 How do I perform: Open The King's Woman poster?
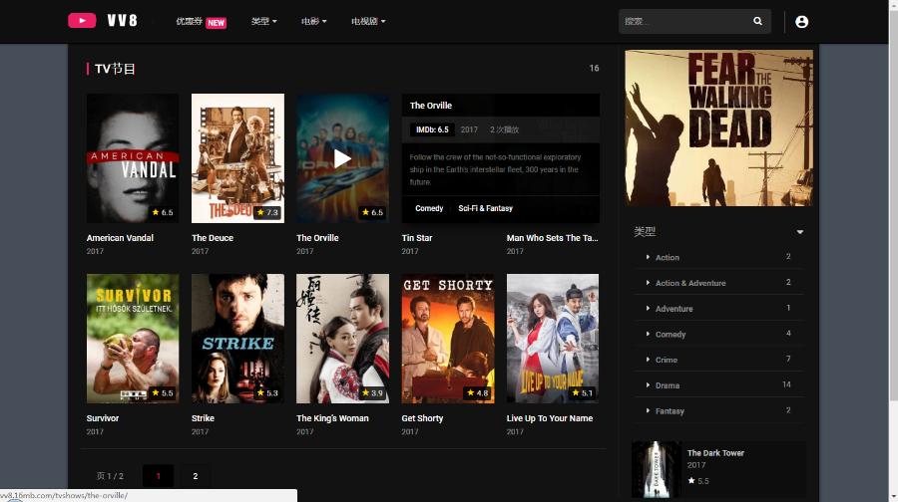click(x=342, y=339)
